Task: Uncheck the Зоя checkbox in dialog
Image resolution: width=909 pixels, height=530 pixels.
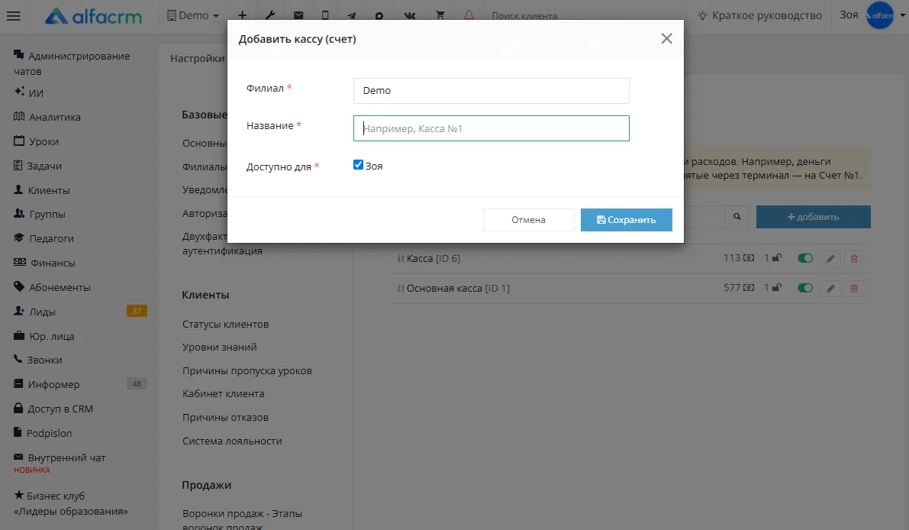Action: (x=358, y=165)
